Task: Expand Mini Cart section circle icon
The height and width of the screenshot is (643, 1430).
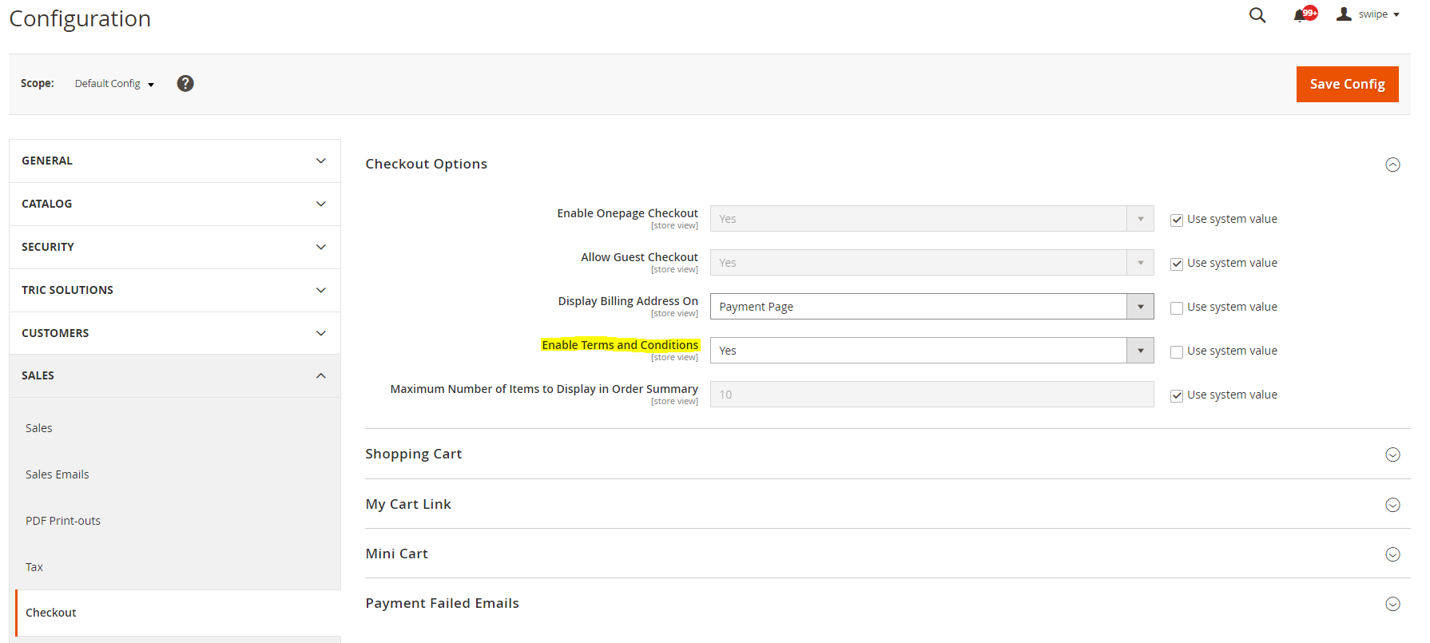Action: [x=1392, y=554]
